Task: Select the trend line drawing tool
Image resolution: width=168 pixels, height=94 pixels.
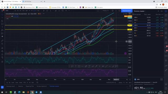Action: (2, 17)
